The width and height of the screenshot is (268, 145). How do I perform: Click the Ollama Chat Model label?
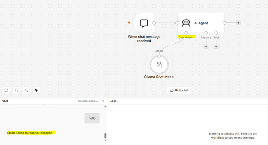click(159, 77)
